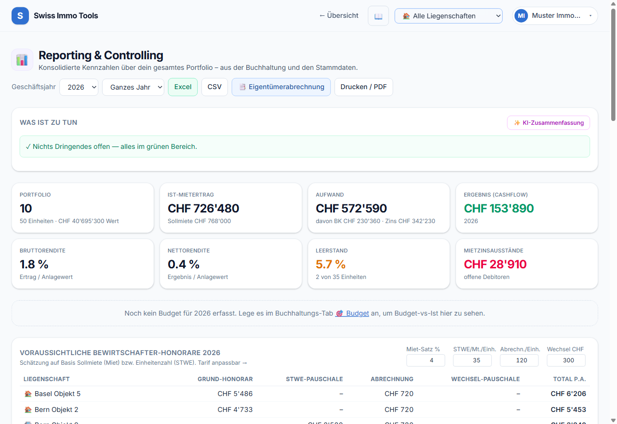
Task: Open the book documentation icon
Action: pyautogui.click(x=378, y=16)
